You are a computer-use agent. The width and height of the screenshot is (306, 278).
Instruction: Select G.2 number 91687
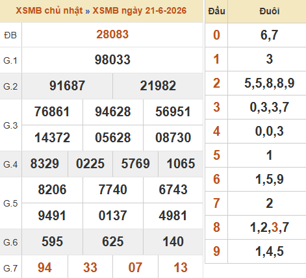pyautogui.click(x=67, y=86)
